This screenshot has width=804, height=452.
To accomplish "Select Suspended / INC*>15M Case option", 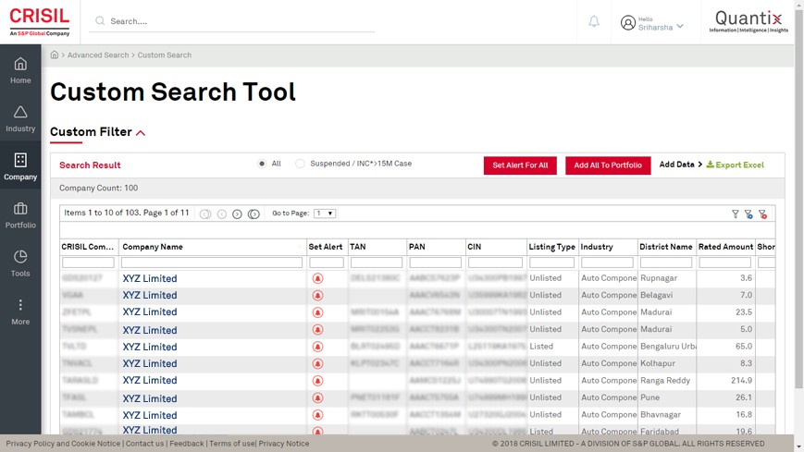I will pyautogui.click(x=300, y=164).
